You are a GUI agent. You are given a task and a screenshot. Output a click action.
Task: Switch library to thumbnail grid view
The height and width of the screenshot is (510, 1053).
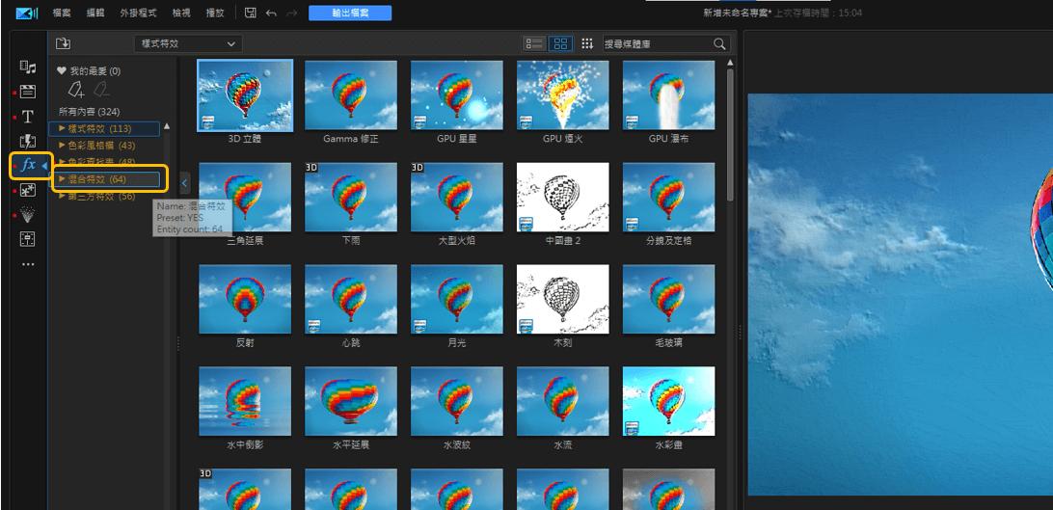561,43
